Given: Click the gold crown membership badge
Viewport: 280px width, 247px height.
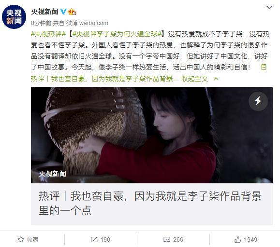Looking at the screenshot, I should 72,12.
